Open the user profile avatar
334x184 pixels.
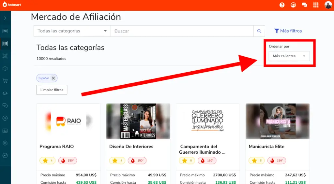(328, 5)
